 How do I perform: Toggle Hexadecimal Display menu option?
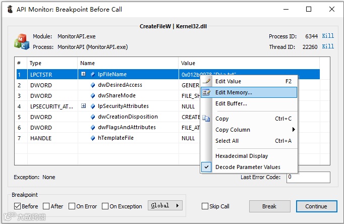[x=242, y=156]
